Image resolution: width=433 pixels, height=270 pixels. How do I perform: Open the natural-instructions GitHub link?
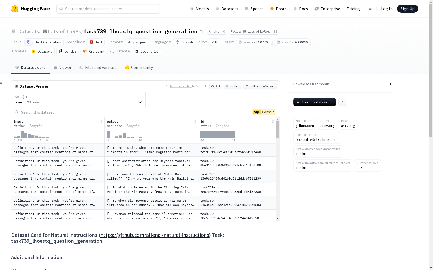(155, 235)
